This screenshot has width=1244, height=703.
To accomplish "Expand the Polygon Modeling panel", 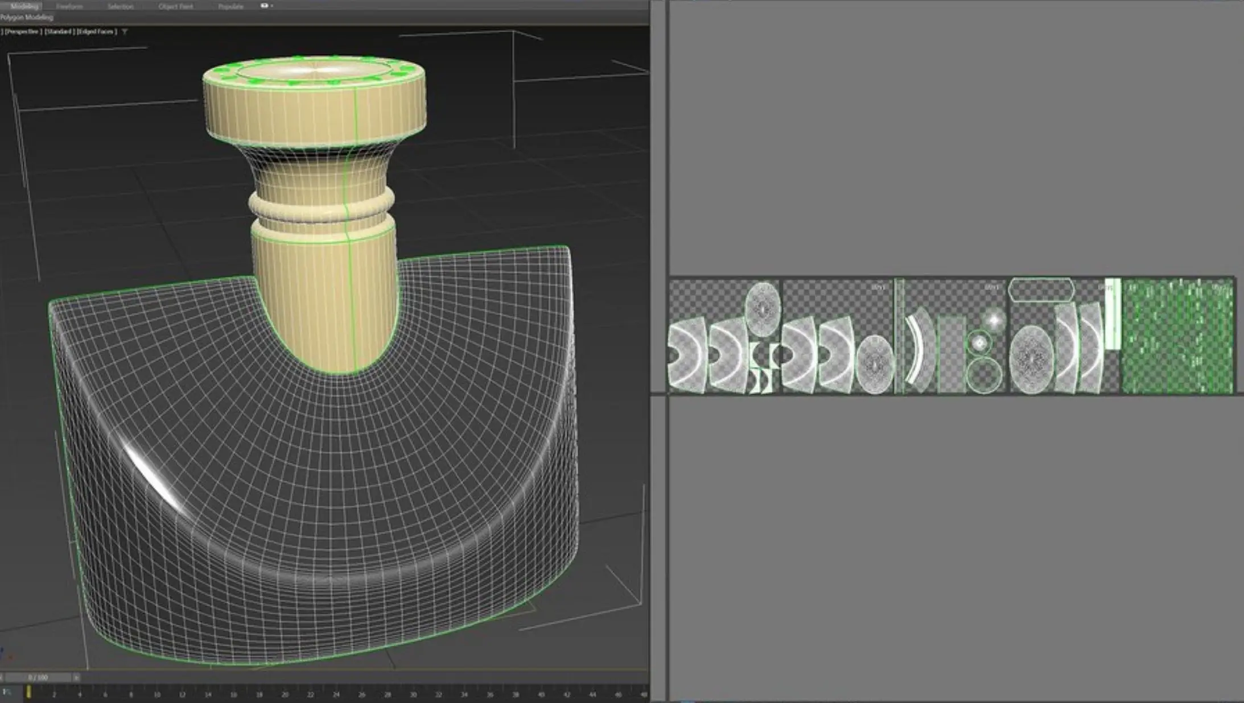I will 27,18.
